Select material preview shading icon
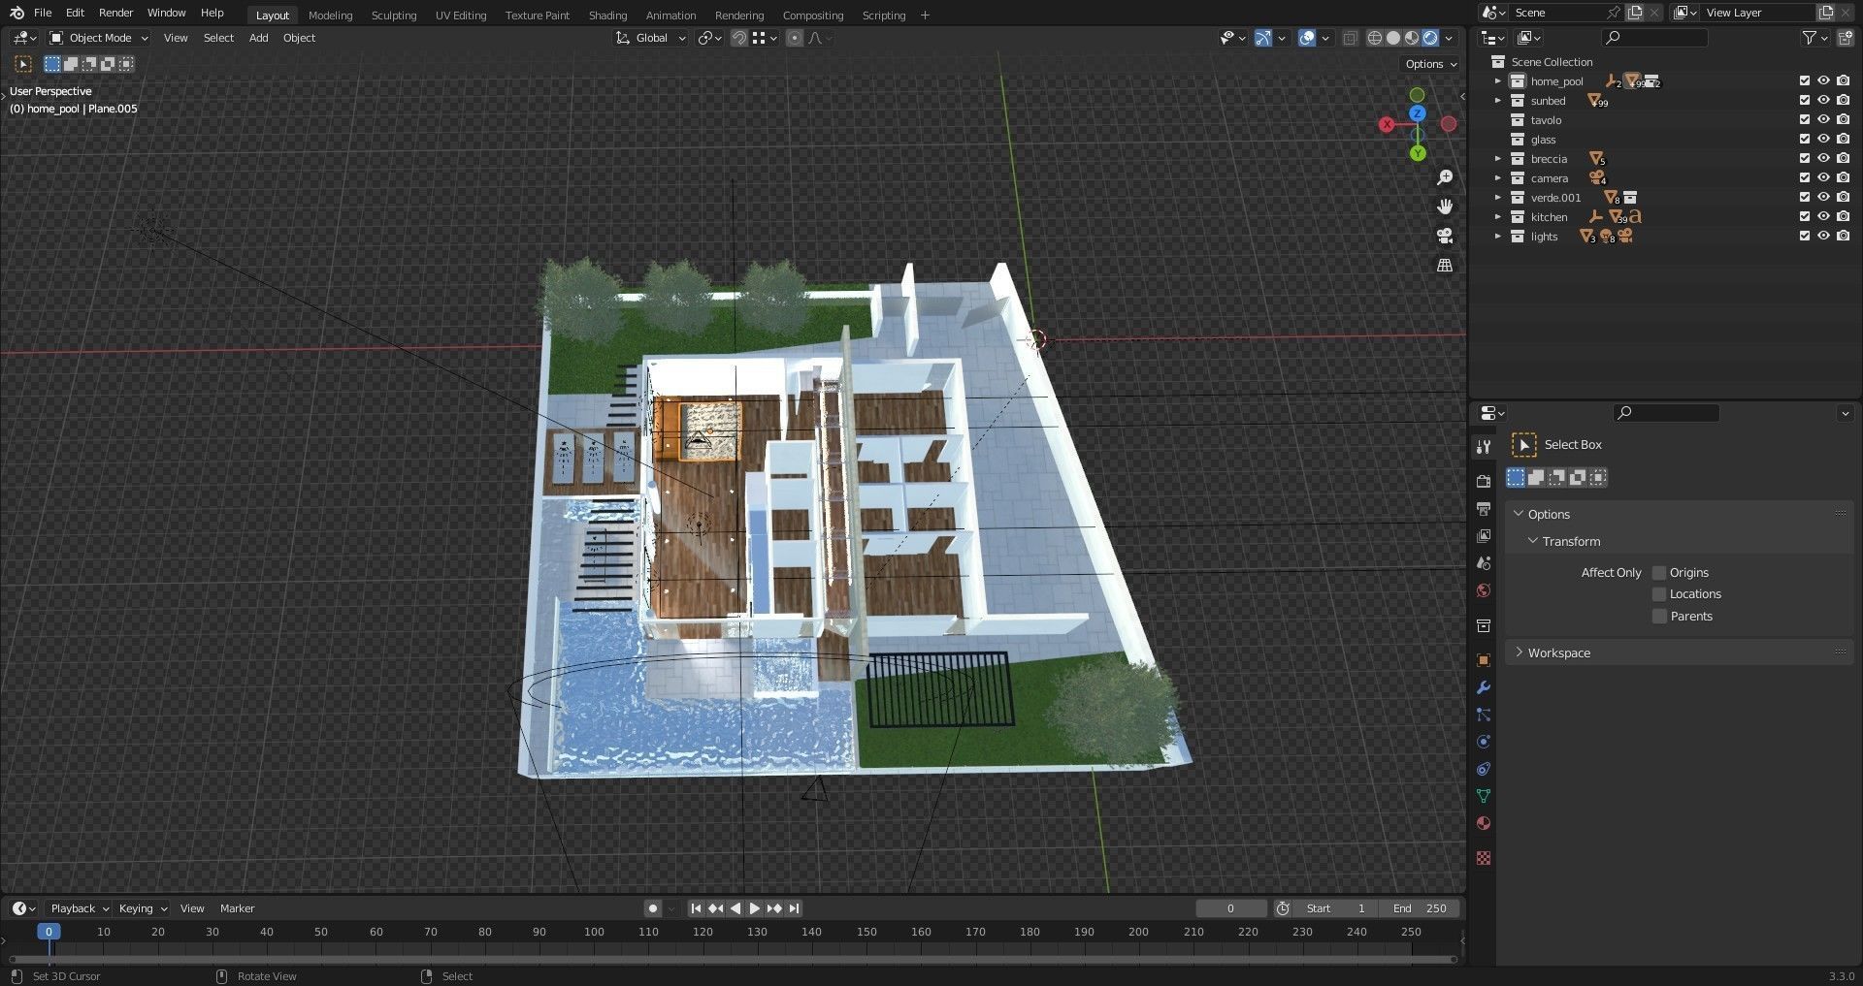The image size is (1863, 986). click(x=1412, y=38)
